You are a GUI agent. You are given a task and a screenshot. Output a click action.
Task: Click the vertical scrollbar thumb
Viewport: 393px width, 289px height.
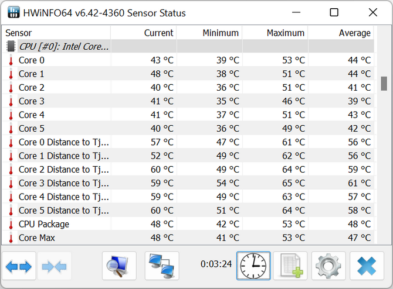tap(384, 84)
